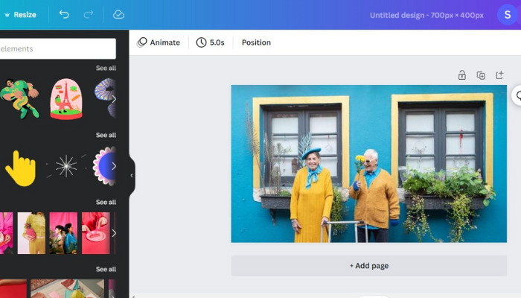Select the photo of person in yellow outfit
This screenshot has width=521, height=298.
point(31,233)
